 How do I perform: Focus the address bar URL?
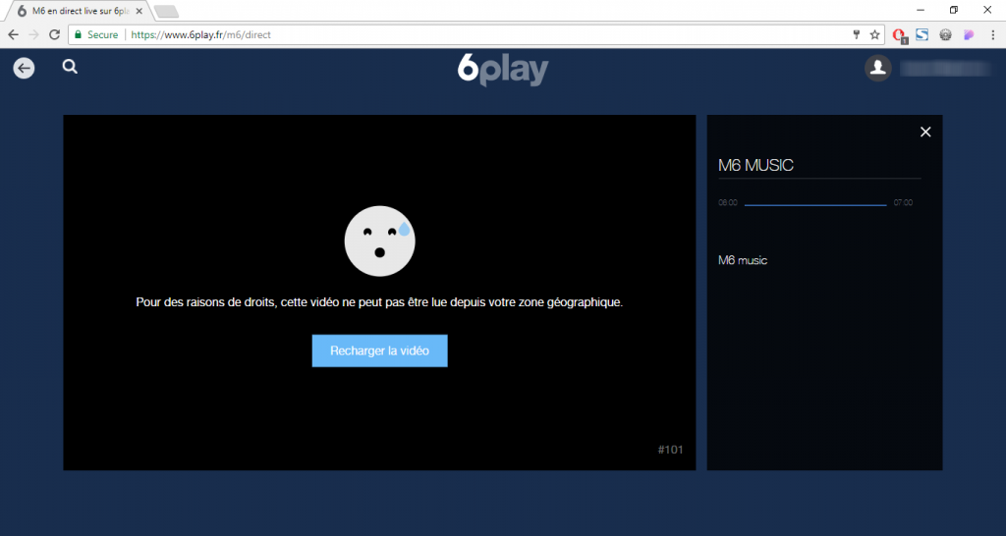coord(200,34)
